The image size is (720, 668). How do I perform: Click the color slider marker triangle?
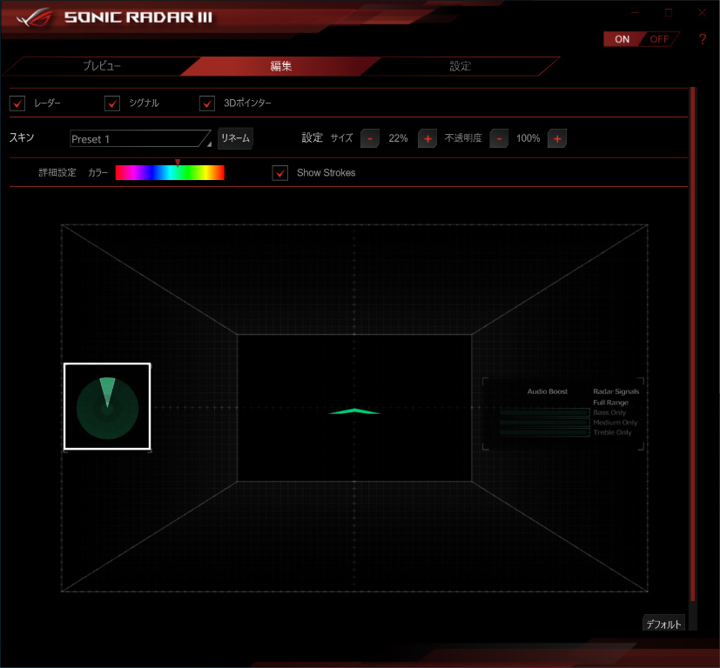(178, 163)
